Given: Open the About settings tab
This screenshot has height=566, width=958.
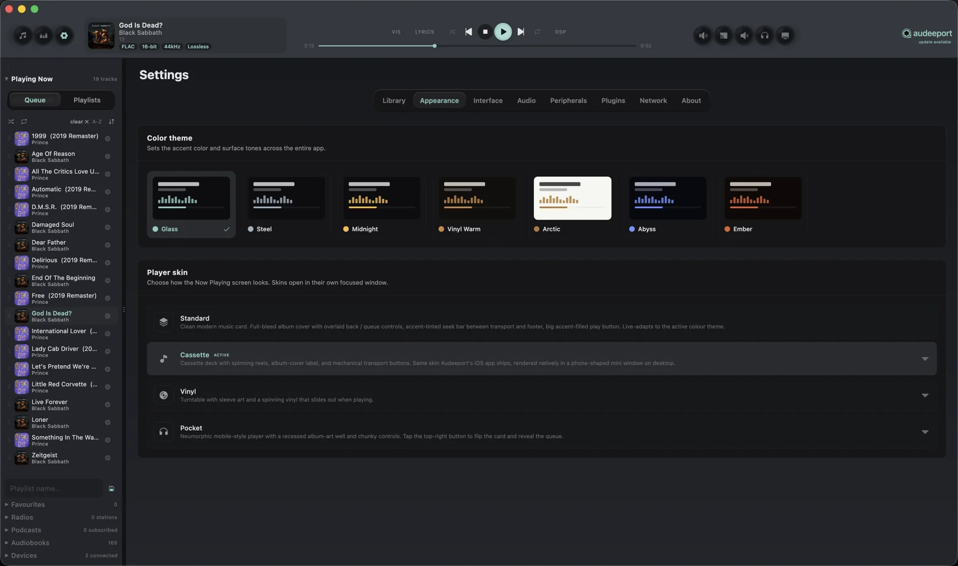Looking at the screenshot, I should click(x=691, y=101).
